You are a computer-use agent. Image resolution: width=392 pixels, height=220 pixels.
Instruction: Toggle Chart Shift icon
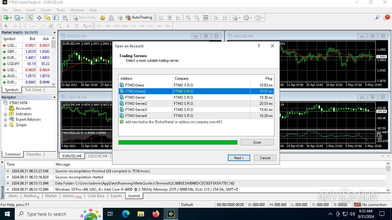click(224, 18)
